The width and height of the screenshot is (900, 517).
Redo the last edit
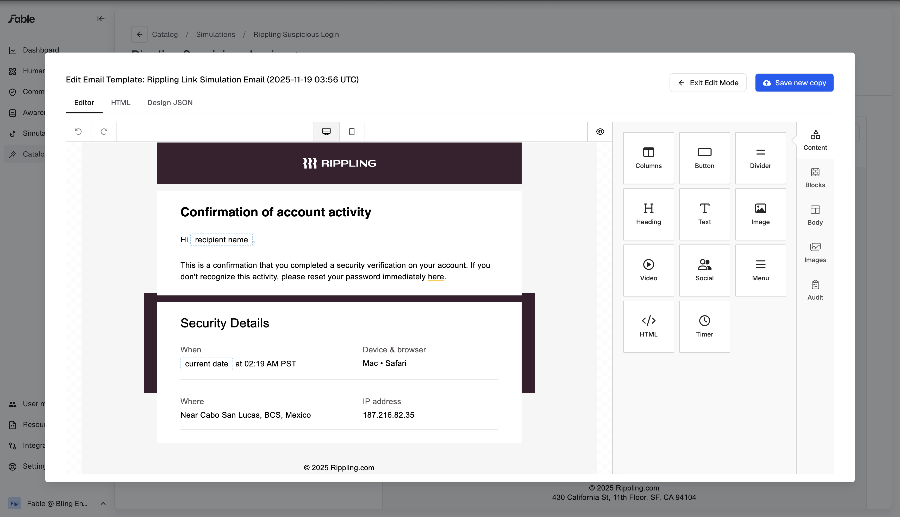(x=104, y=132)
